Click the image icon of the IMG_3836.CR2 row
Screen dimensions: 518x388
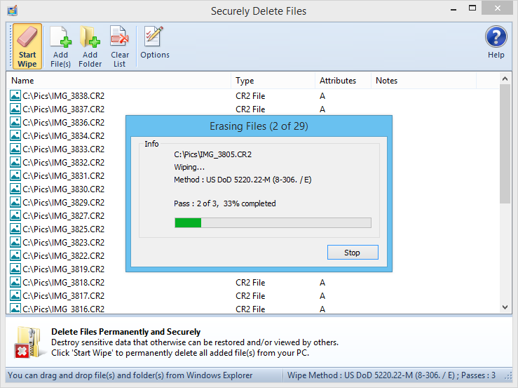(x=15, y=122)
